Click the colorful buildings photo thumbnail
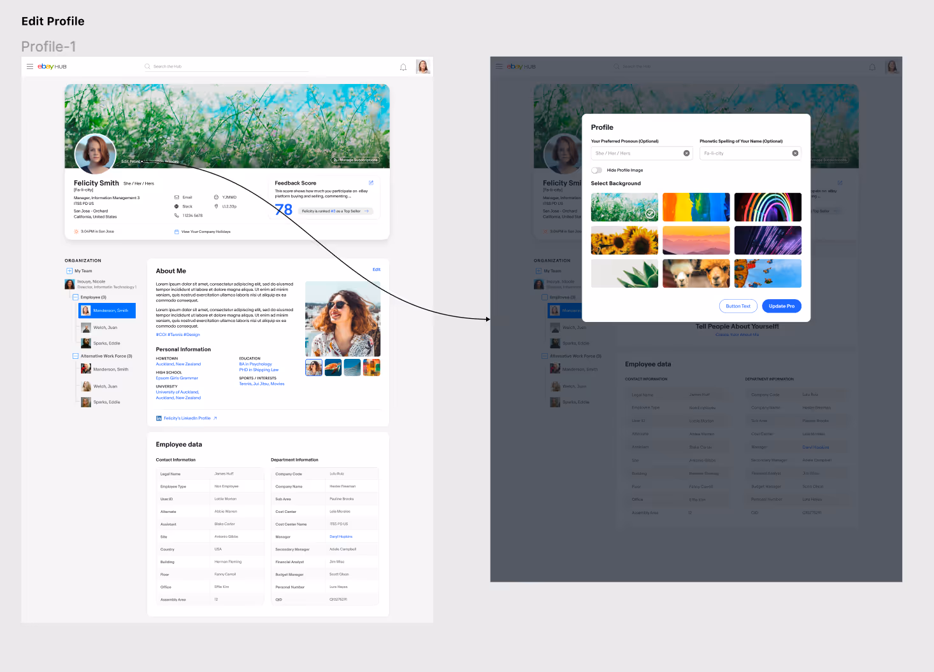This screenshot has width=934, height=672. (372, 368)
